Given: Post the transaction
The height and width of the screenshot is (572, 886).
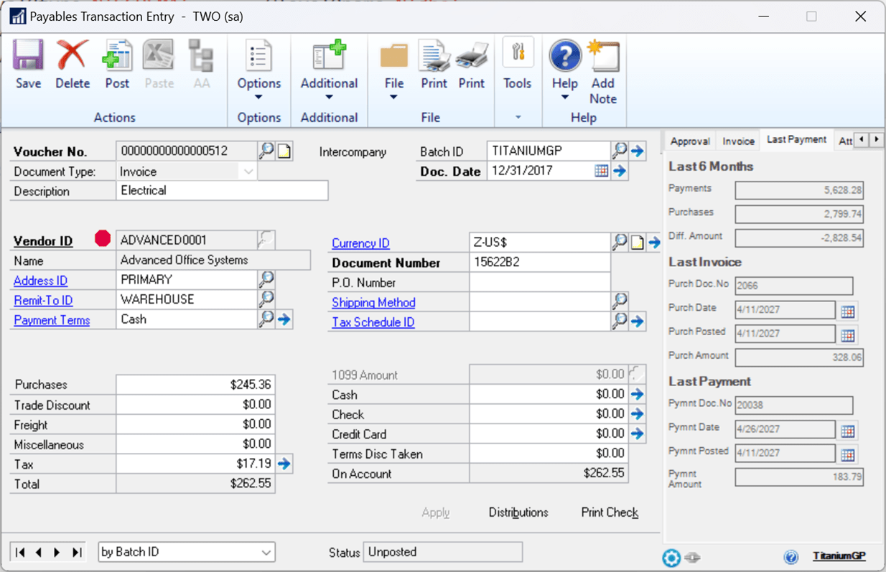Looking at the screenshot, I should [x=116, y=65].
